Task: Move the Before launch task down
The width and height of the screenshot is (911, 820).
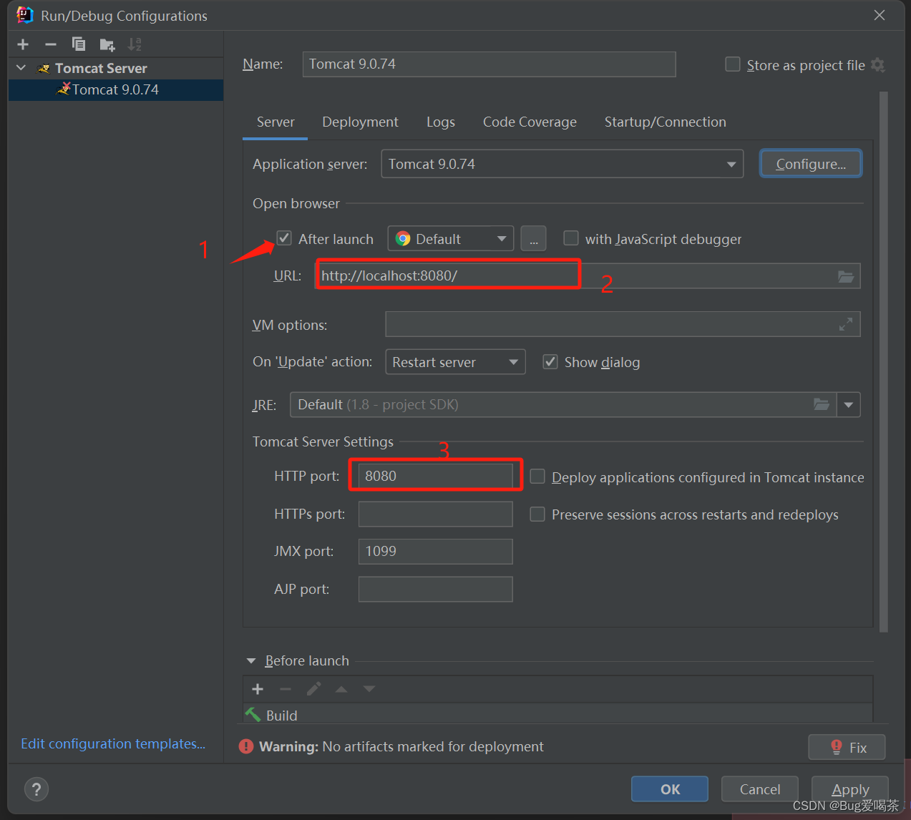Action: (x=369, y=689)
